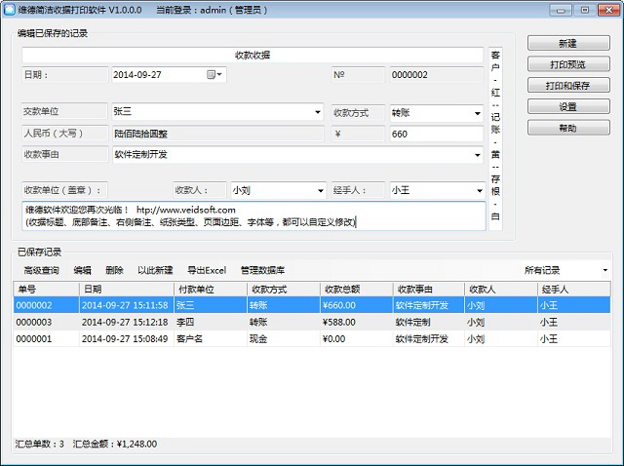
Task: Click the 打印预览 button
Action: (567, 64)
